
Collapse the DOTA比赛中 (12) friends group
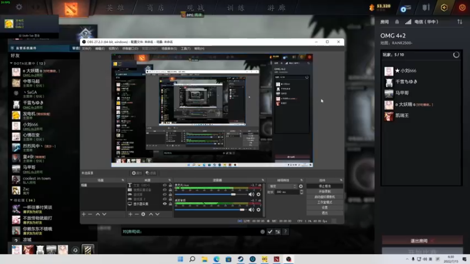11,63
